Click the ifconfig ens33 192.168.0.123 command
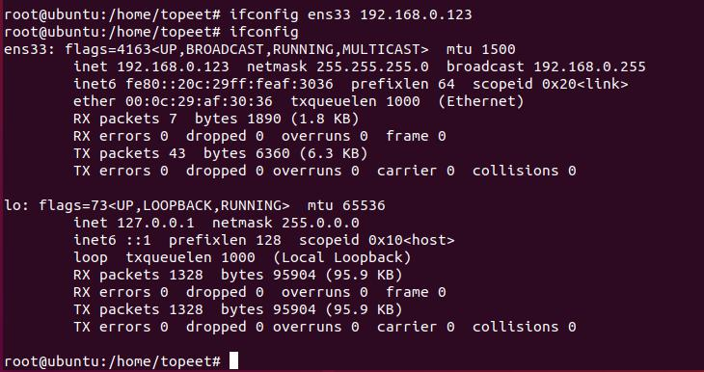The image size is (704, 372). (351, 14)
